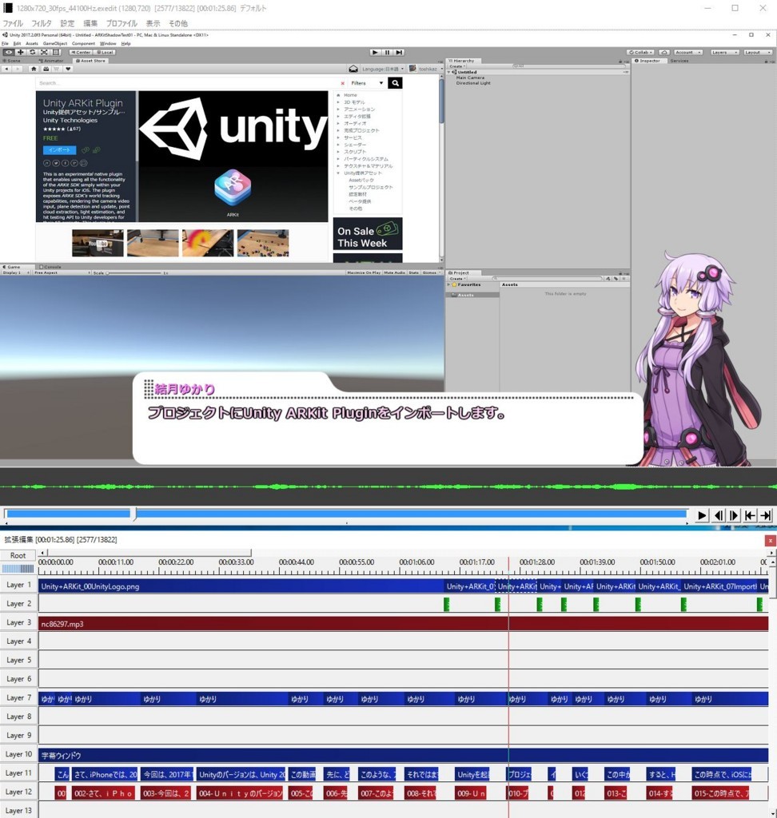The height and width of the screenshot is (818, 777).
Task: Toggle visibility of Layer 10
Action: [x=19, y=754]
